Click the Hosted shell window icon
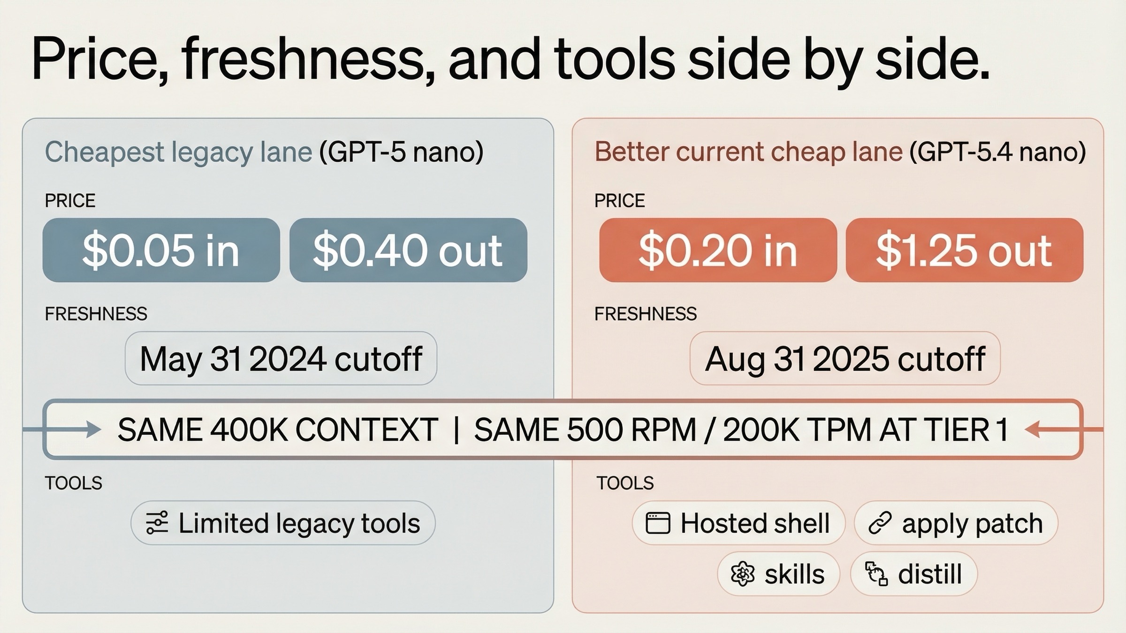Viewport: 1126px width, 633px height. (658, 523)
